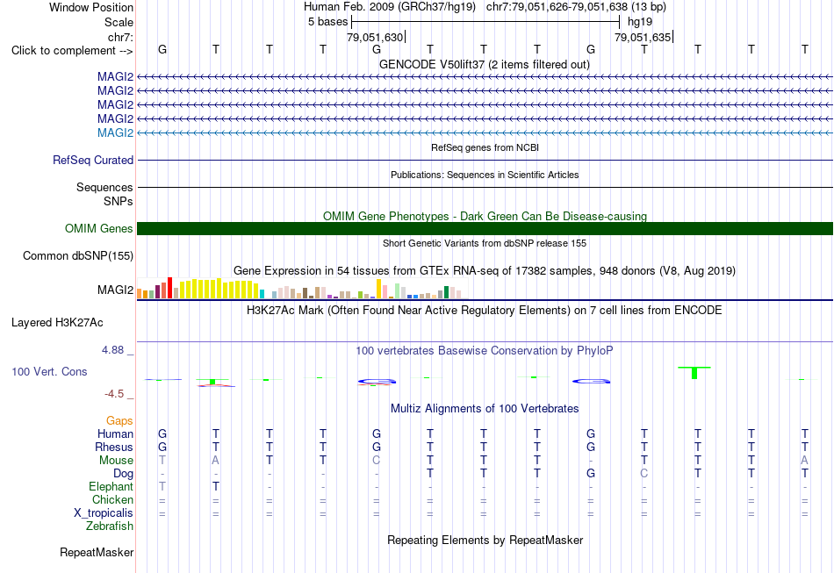Click the 'G' base in the Dog row
The height and width of the screenshot is (573, 834).
(x=591, y=473)
